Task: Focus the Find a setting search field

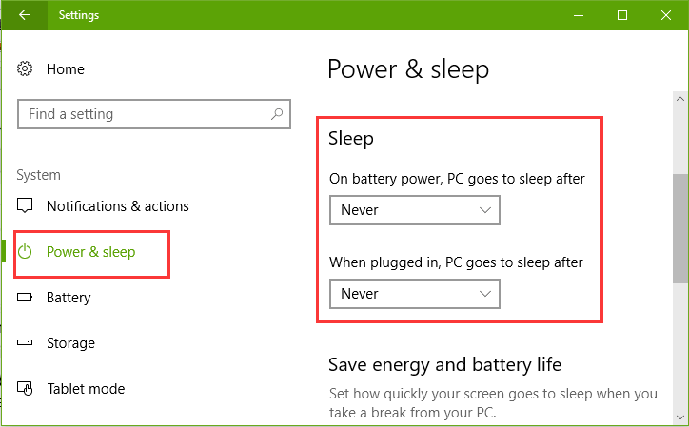Action: (143, 114)
